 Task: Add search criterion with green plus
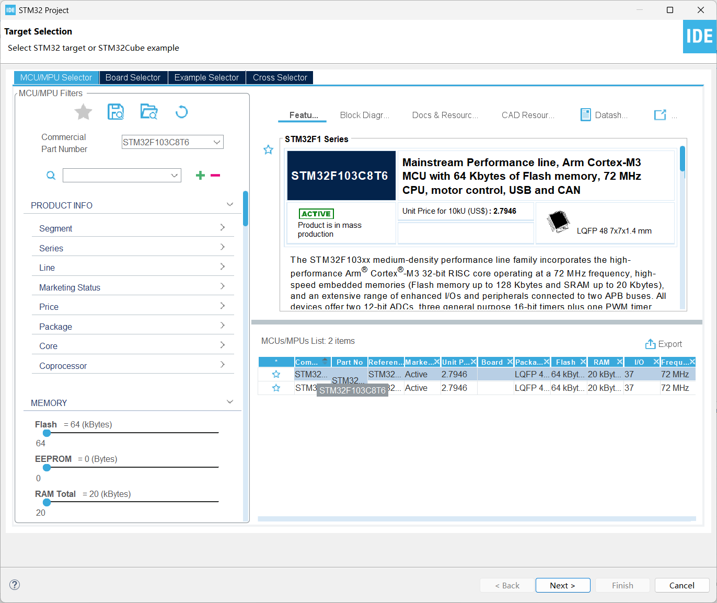pyautogui.click(x=200, y=176)
